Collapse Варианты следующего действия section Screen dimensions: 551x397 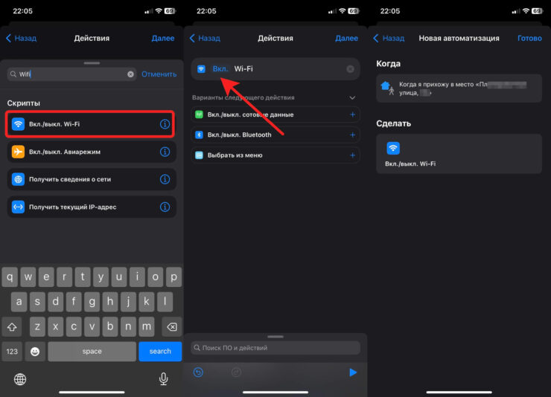coord(352,98)
